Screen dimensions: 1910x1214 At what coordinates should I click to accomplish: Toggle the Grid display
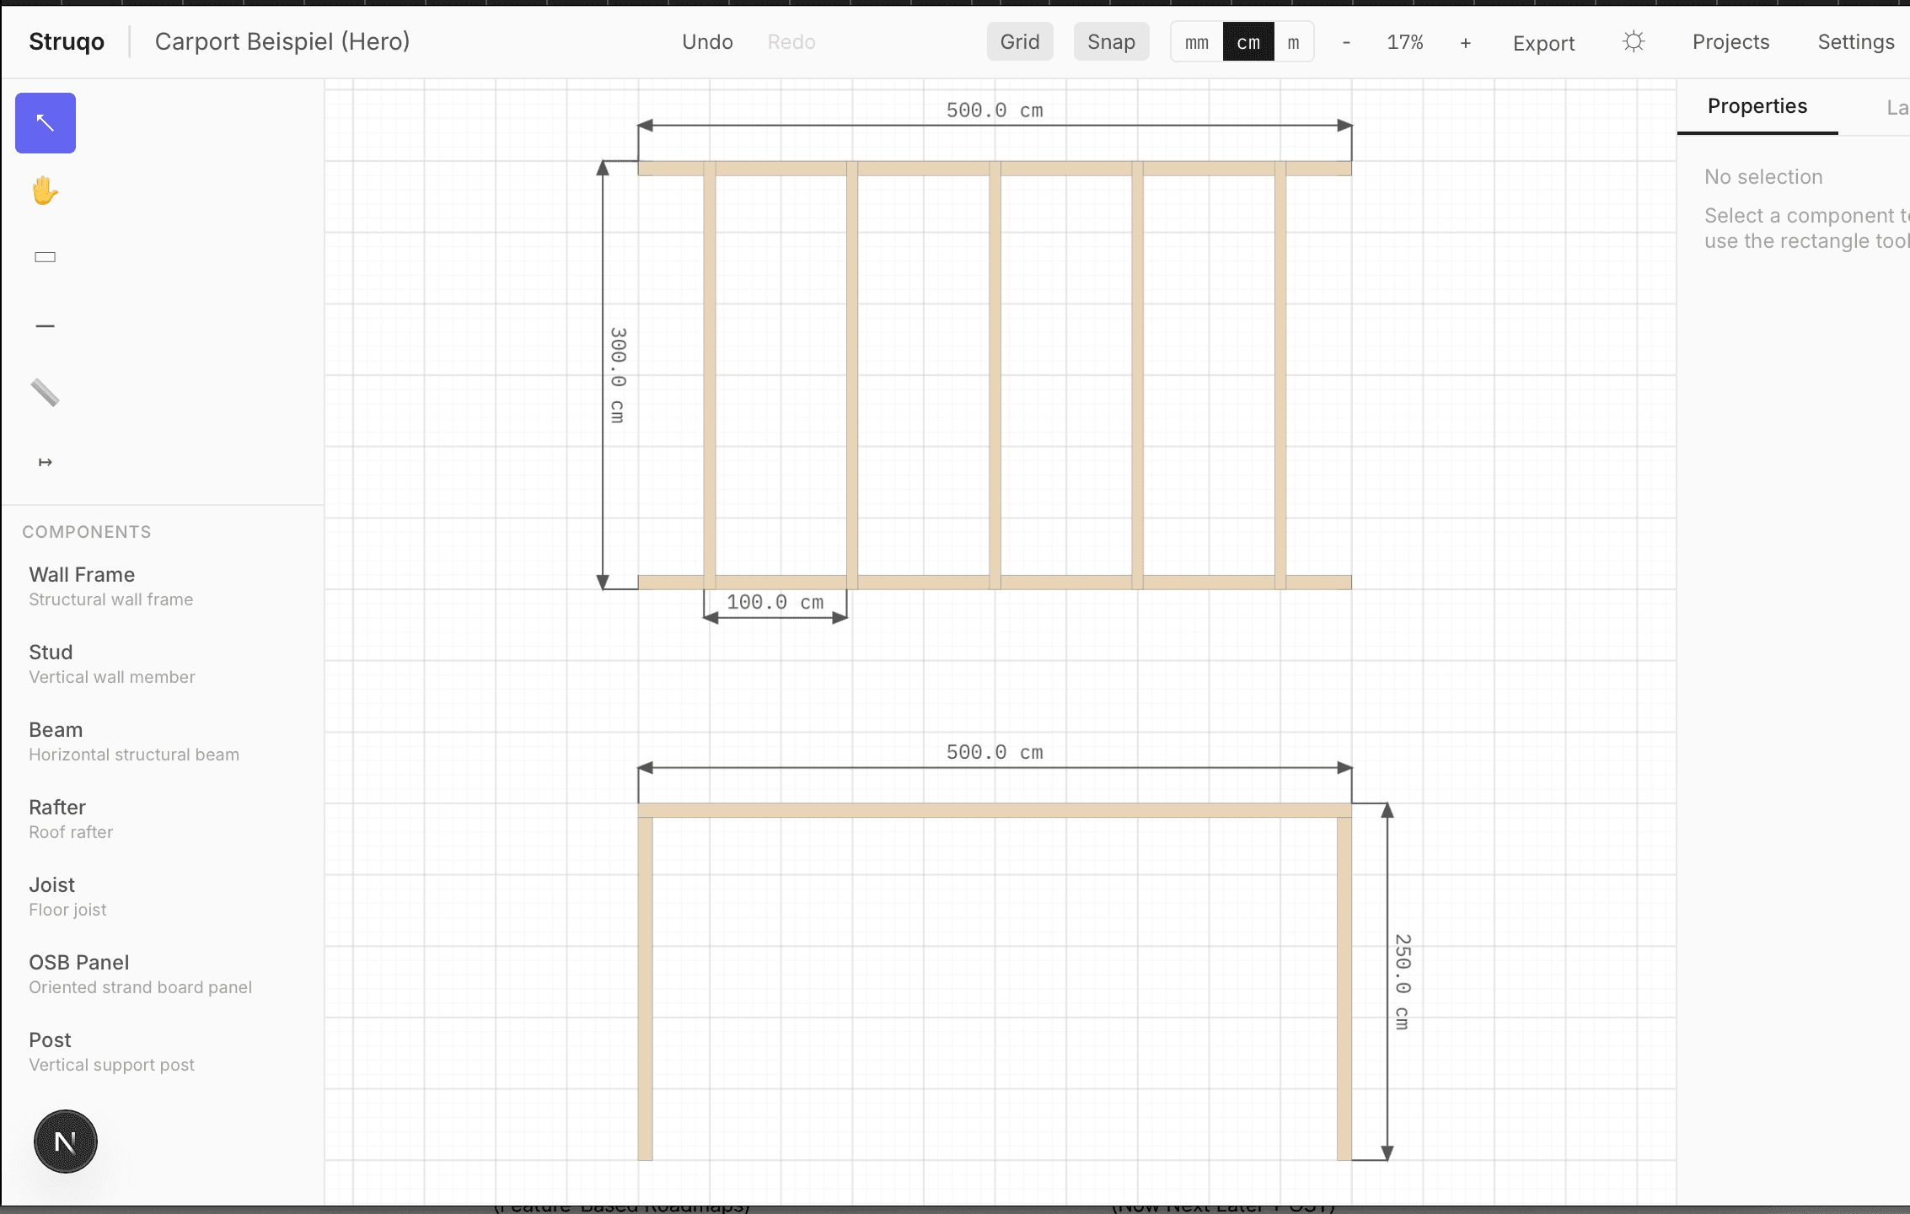pyautogui.click(x=1019, y=42)
